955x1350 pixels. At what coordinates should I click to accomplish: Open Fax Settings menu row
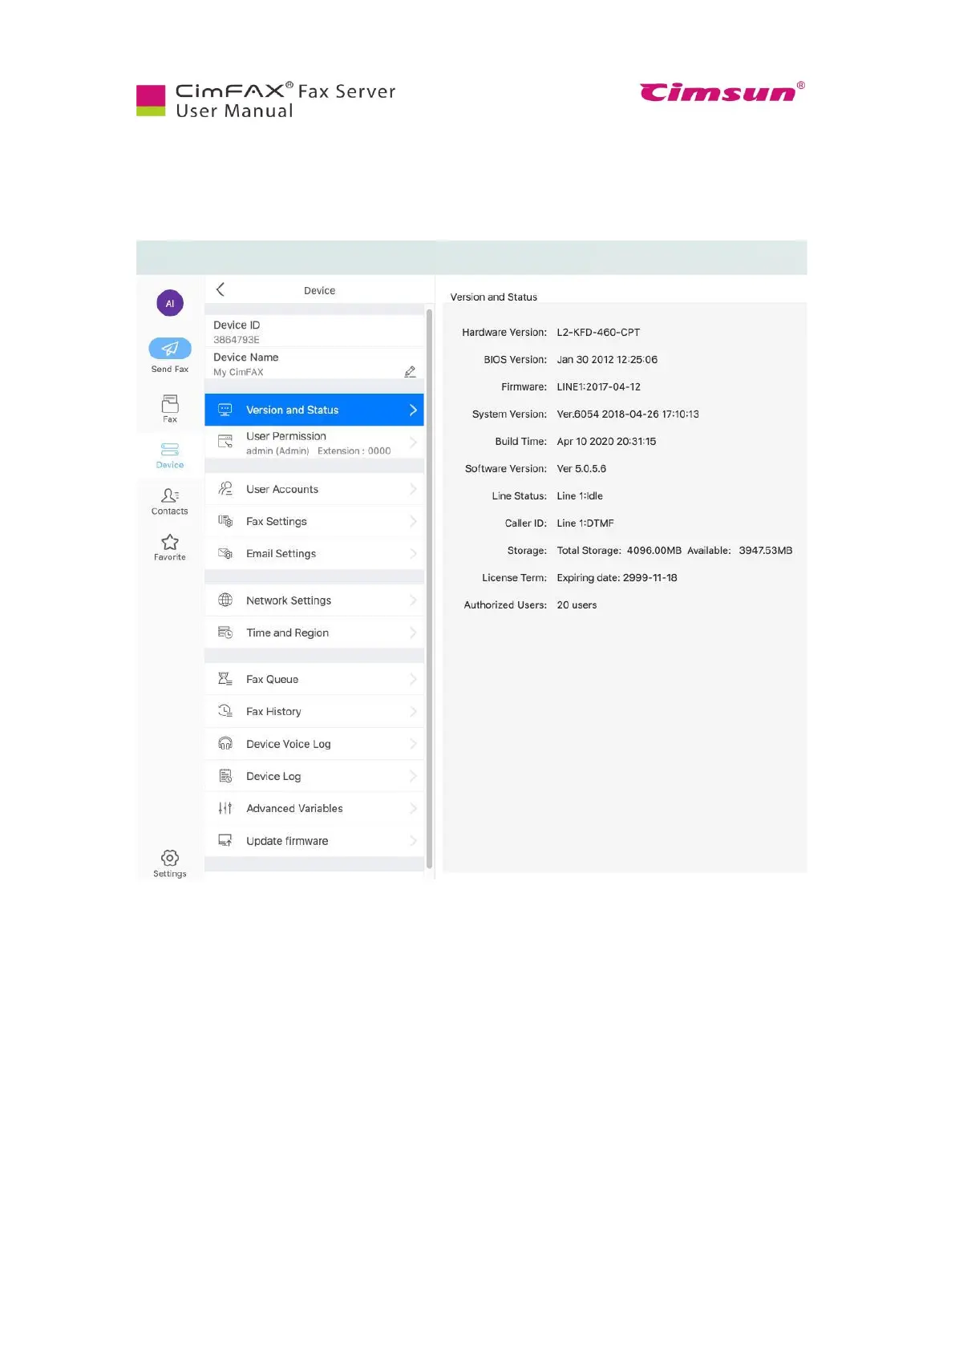tap(314, 521)
